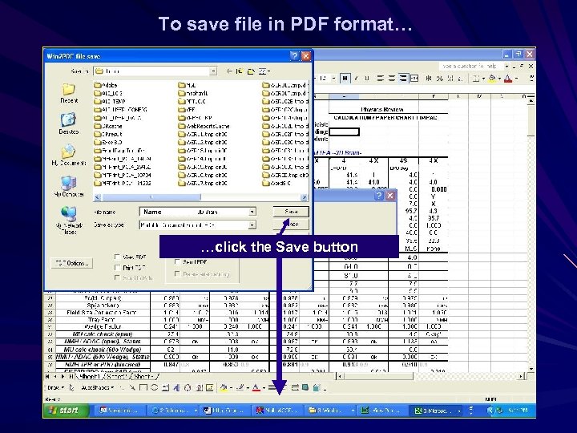Click file list scroll right arrow

[x=305, y=197]
